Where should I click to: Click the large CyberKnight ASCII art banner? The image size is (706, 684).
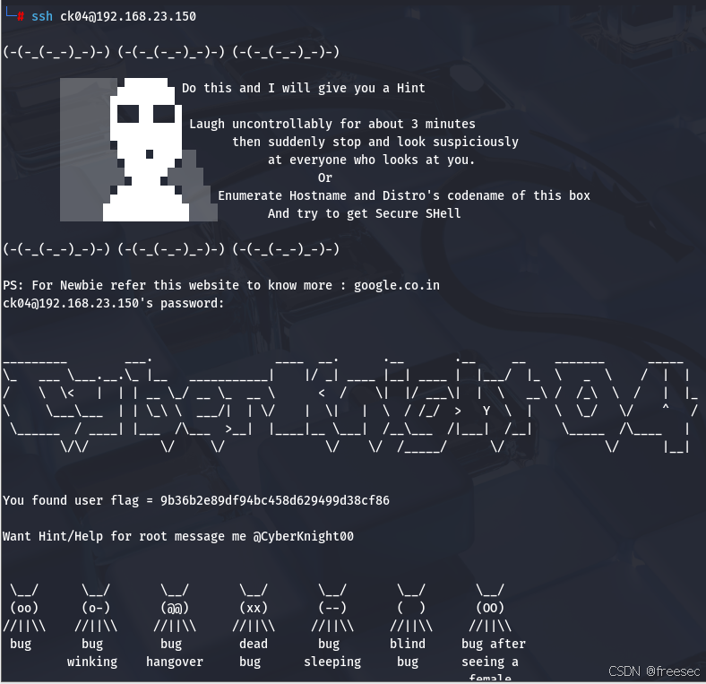click(350, 405)
